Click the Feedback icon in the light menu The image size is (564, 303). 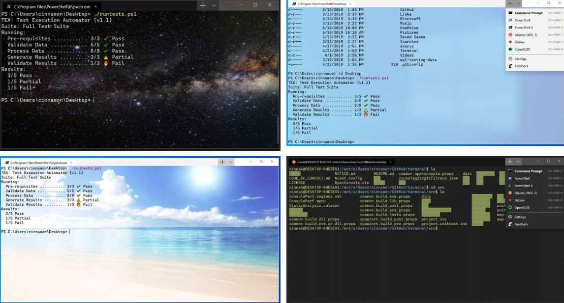point(510,66)
